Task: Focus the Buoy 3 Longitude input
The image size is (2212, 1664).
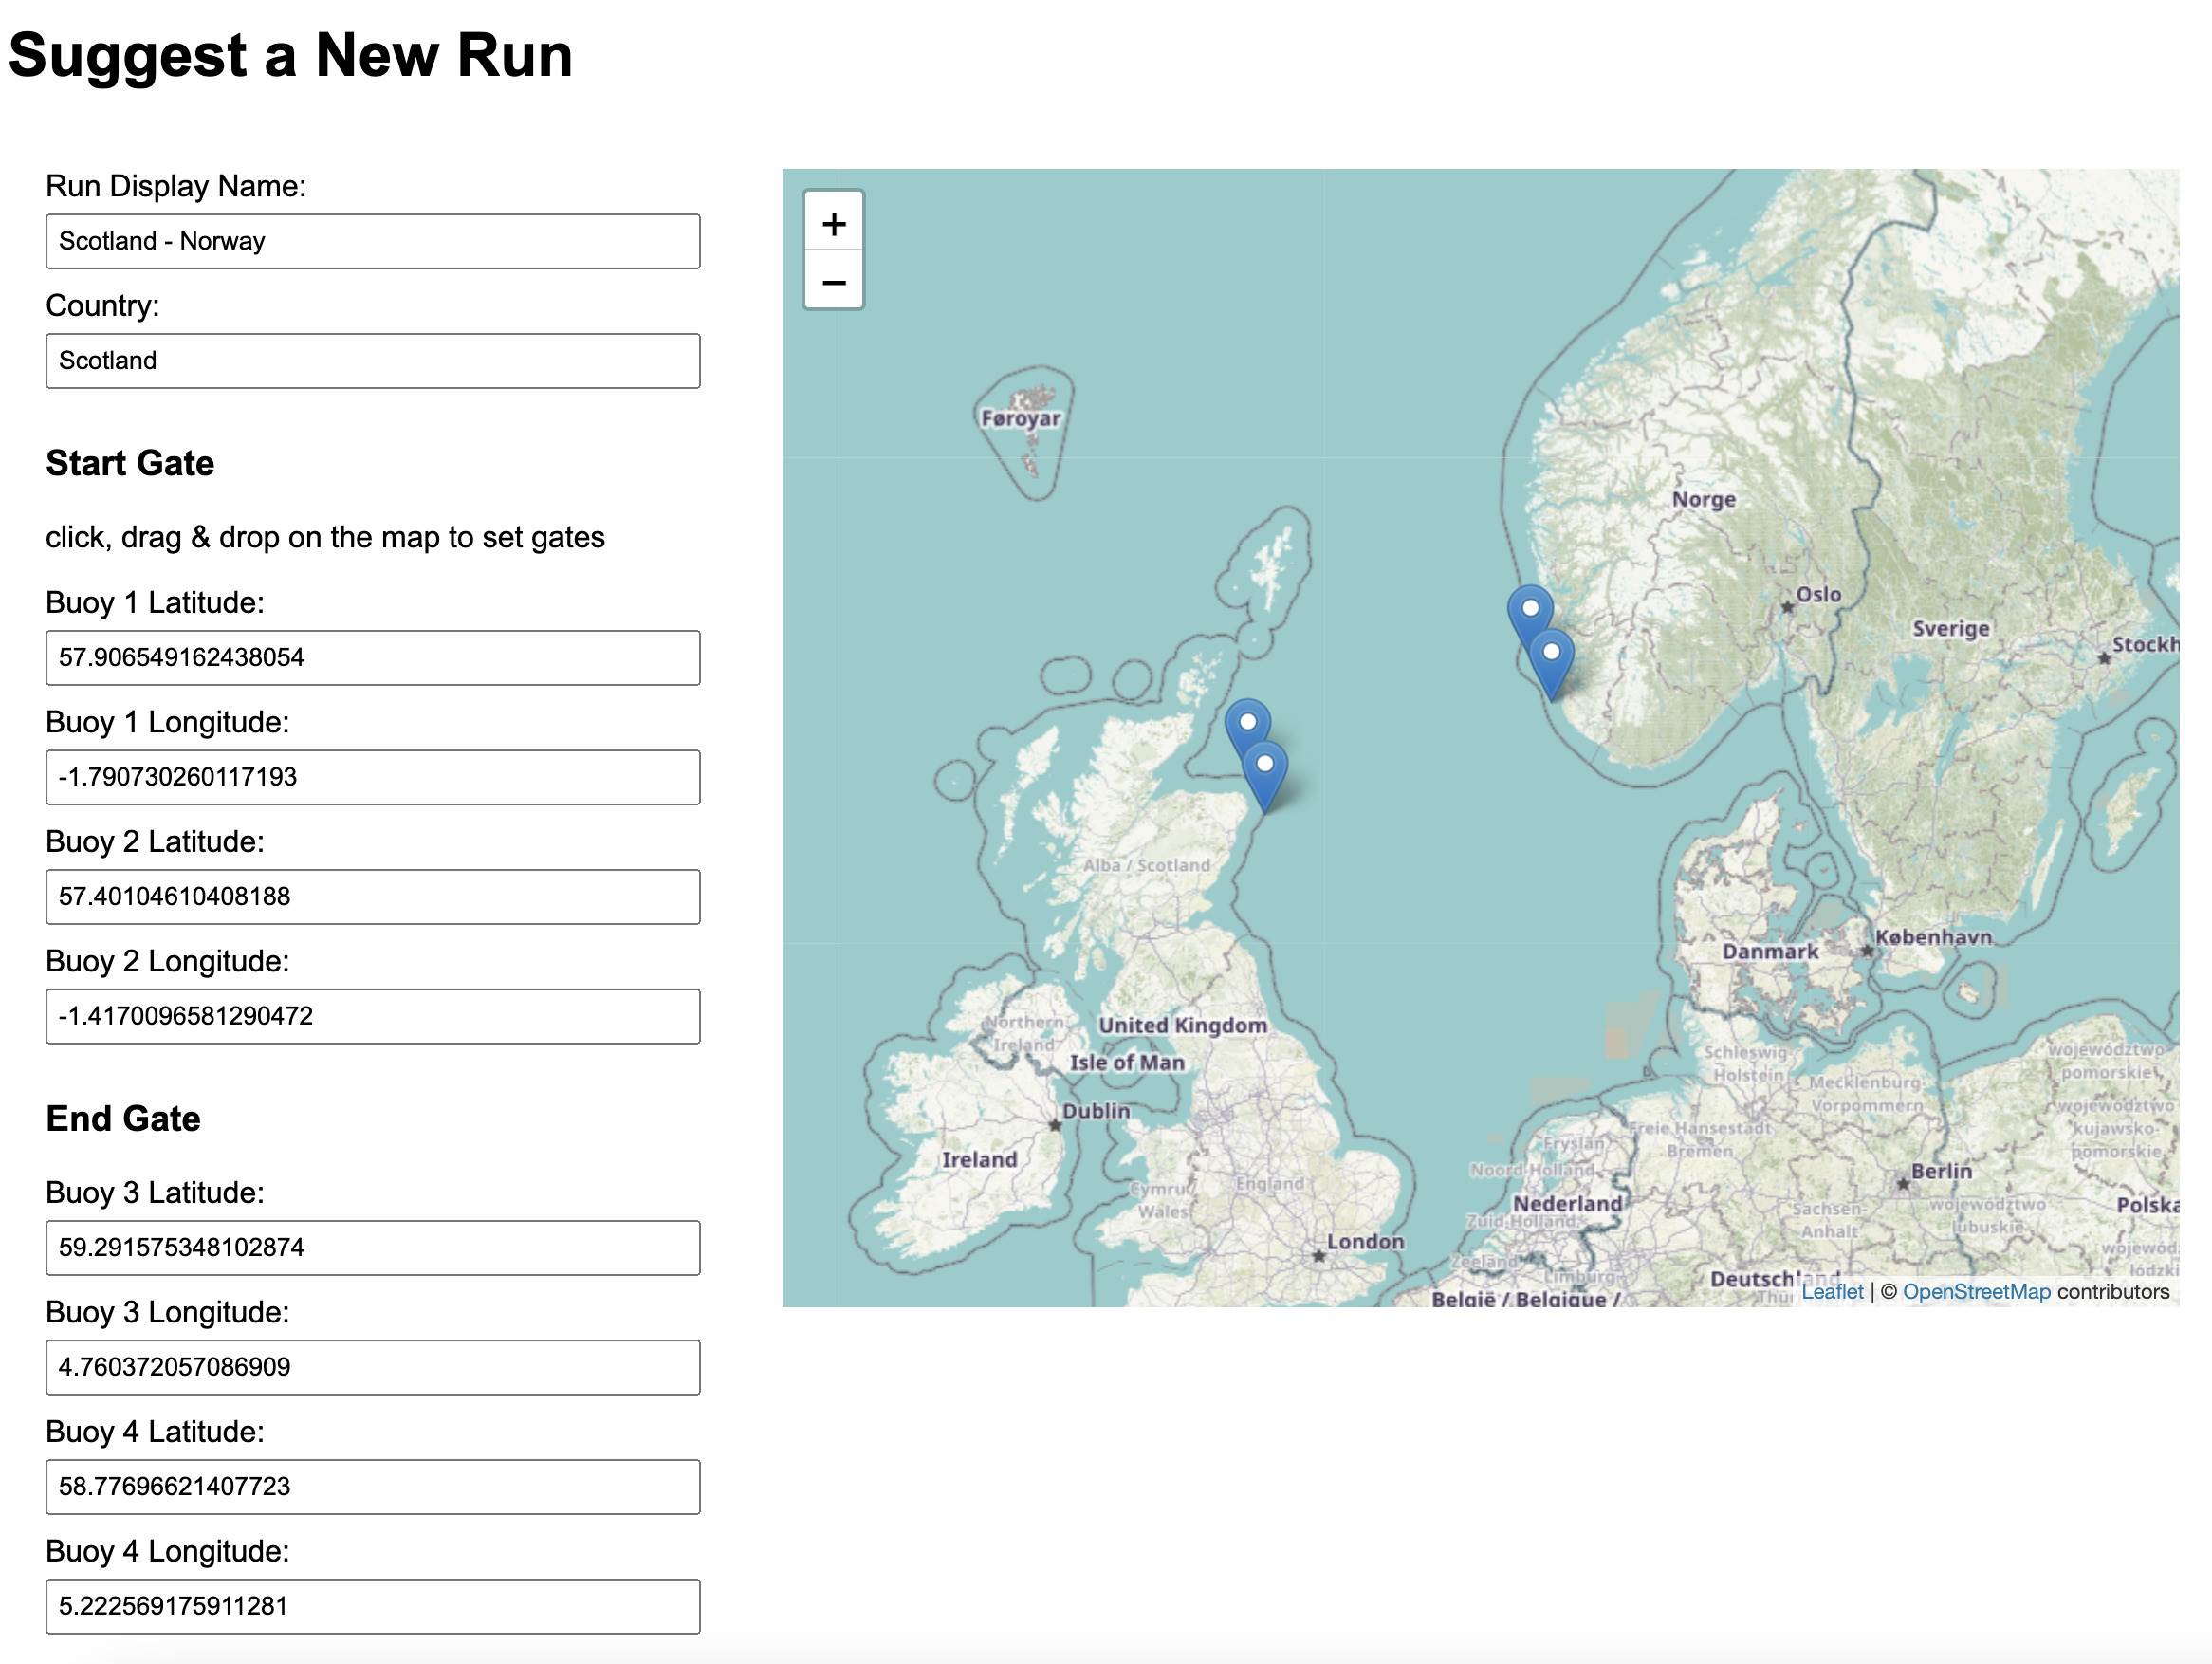Action: (x=372, y=1367)
